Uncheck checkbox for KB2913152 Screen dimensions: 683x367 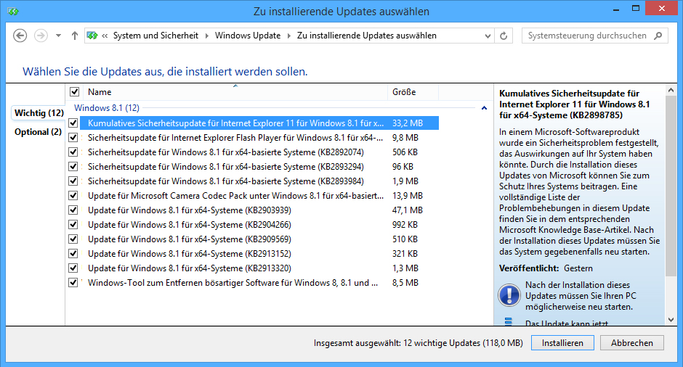point(73,254)
